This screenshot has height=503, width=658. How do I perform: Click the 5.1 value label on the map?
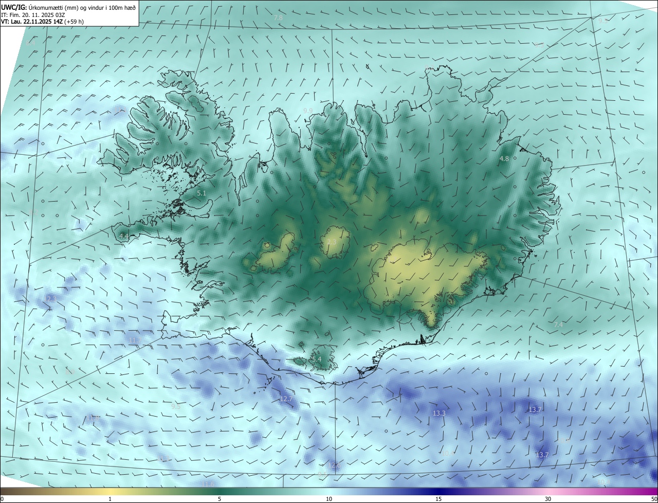(x=202, y=193)
